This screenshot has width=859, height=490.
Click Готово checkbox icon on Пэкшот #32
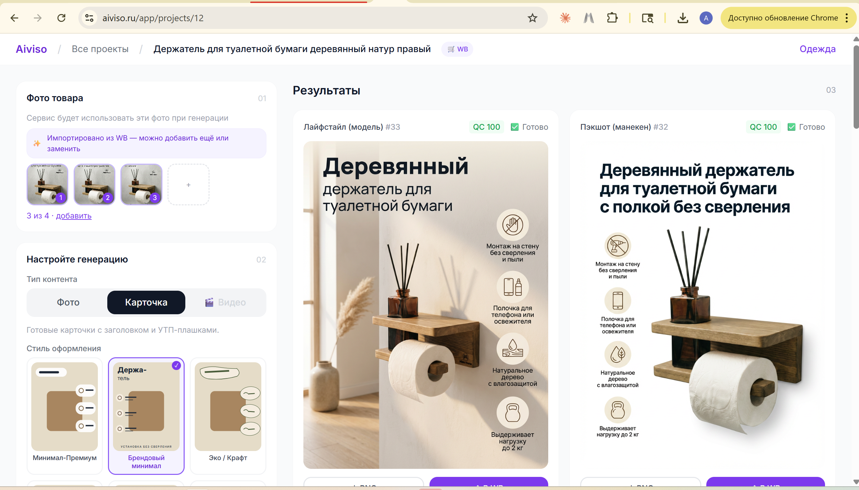(x=791, y=127)
